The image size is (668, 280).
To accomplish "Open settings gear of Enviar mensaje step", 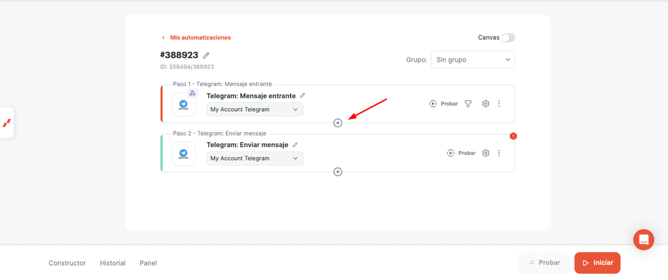I will (485, 153).
